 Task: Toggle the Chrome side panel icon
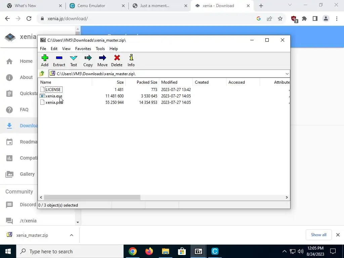[x=315, y=19]
